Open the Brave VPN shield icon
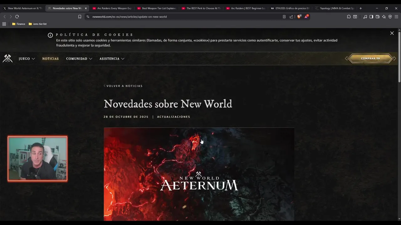 pyautogui.click(x=390, y=17)
